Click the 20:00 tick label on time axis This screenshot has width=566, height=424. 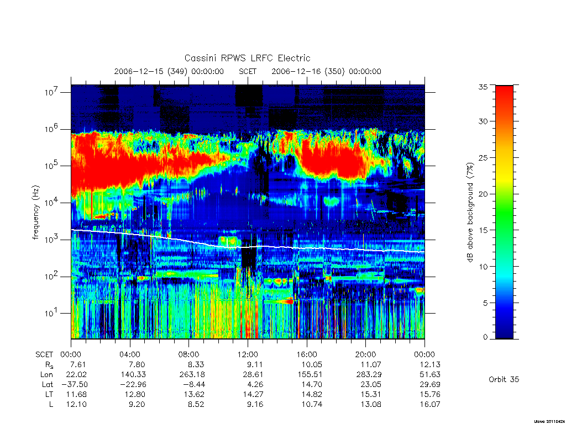(x=365, y=354)
